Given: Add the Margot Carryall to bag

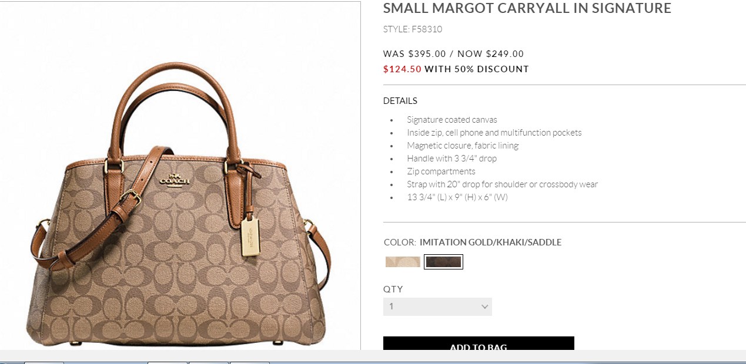Looking at the screenshot, I should click(479, 346).
